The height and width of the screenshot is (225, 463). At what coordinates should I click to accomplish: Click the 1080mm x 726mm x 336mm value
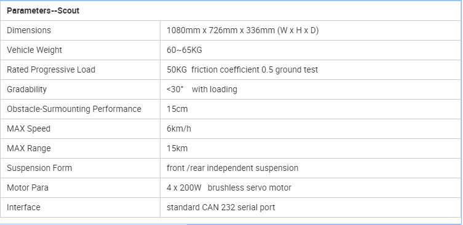click(x=242, y=30)
